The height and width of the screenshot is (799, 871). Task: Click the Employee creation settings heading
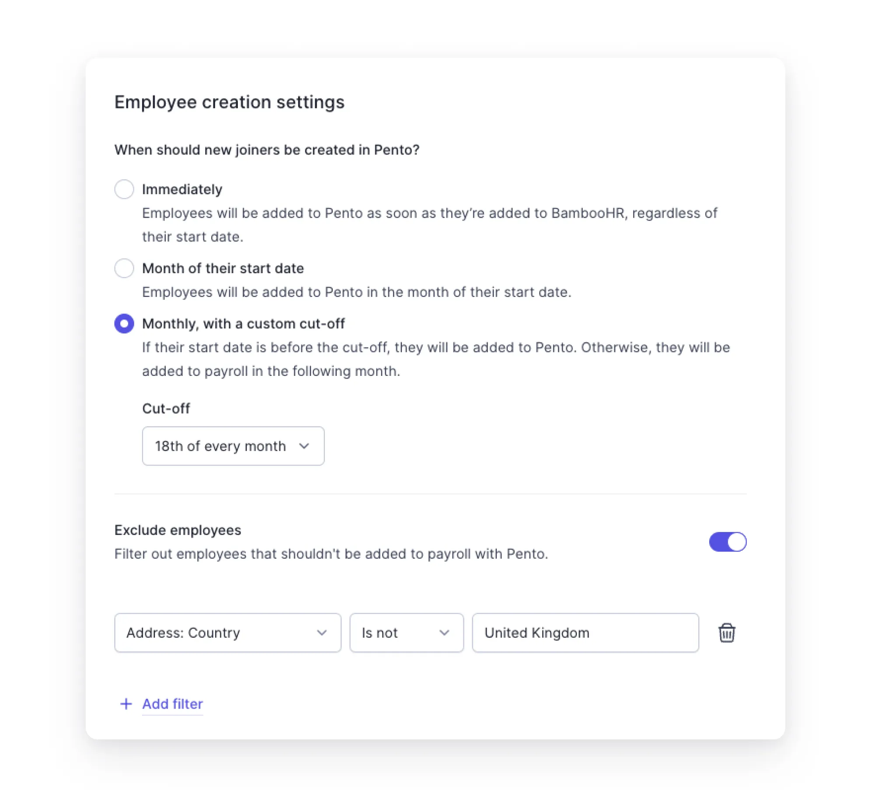(229, 102)
